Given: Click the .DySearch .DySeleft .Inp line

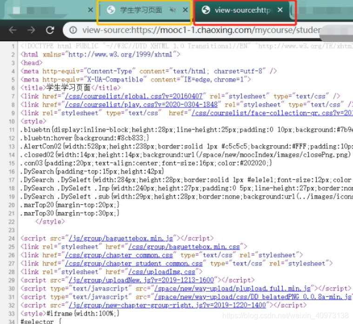Looking at the screenshot, I should tap(186, 188).
